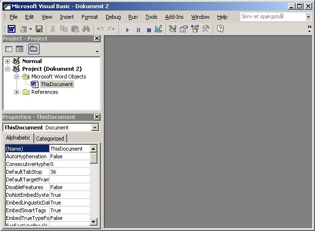Image resolution: width=315 pixels, height=231 pixels.
Task: Click the Undo arrow icon
Action: tap(100, 29)
